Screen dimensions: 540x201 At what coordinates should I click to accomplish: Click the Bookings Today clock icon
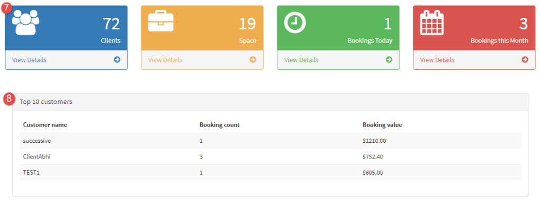[x=295, y=22]
